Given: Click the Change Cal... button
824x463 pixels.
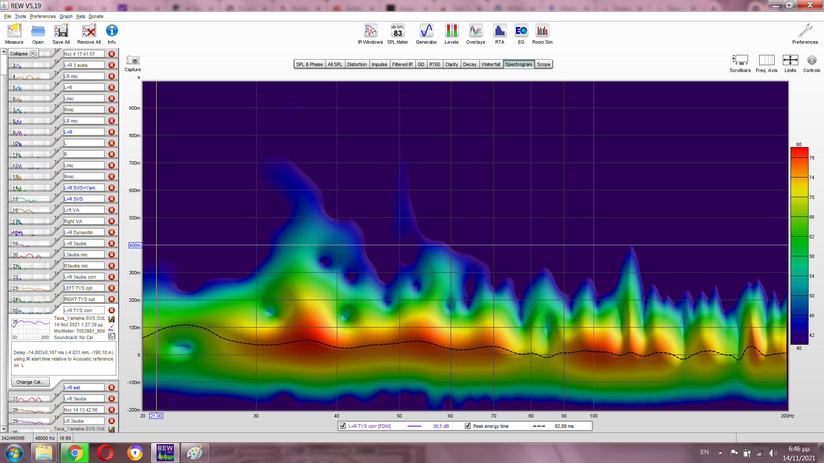Looking at the screenshot, I should pos(30,382).
